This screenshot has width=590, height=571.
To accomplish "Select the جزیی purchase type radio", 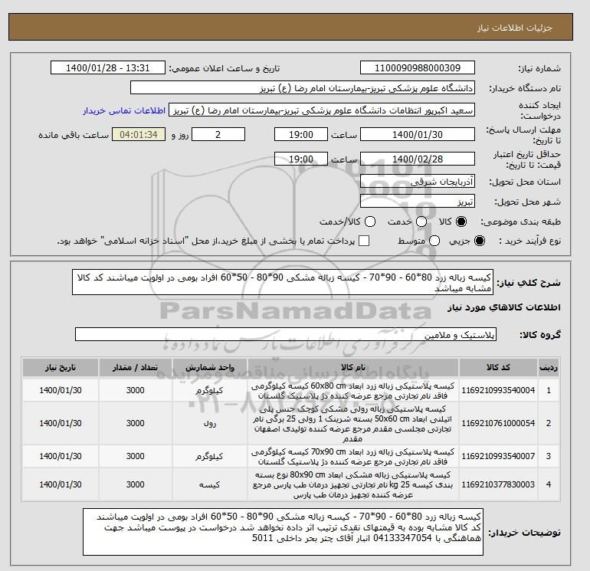I will point(480,241).
